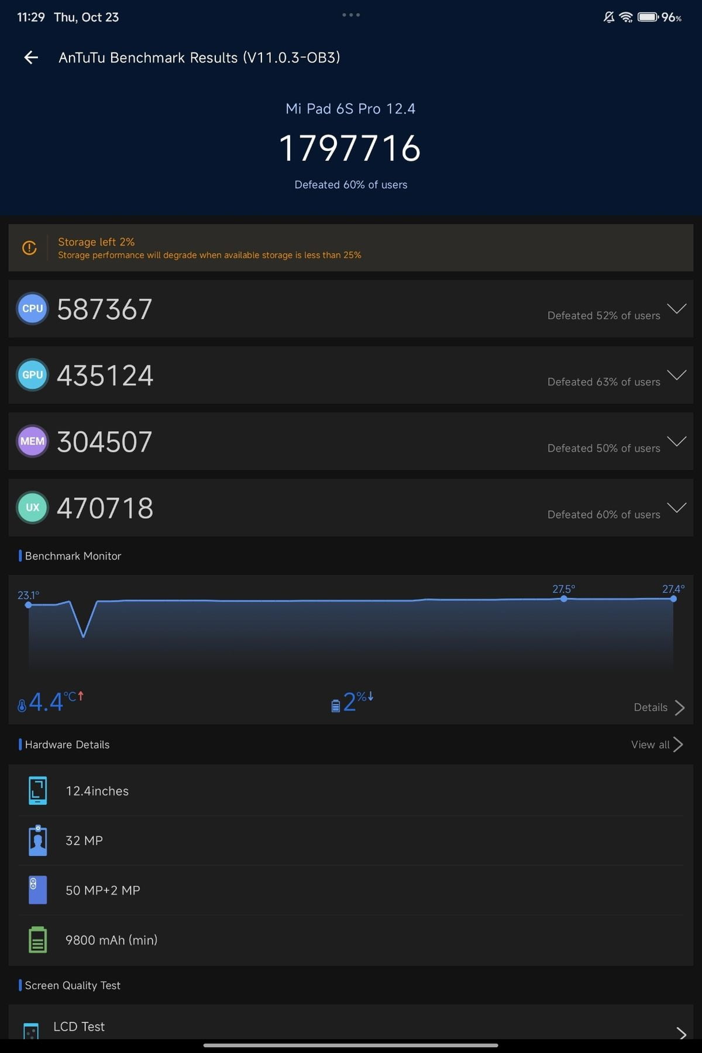Open Benchmark Monitor Details link

659,707
